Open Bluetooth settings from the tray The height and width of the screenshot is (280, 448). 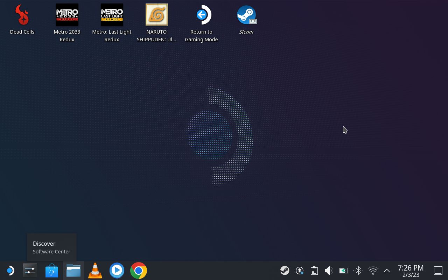pyautogui.click(x=358, y=271)
